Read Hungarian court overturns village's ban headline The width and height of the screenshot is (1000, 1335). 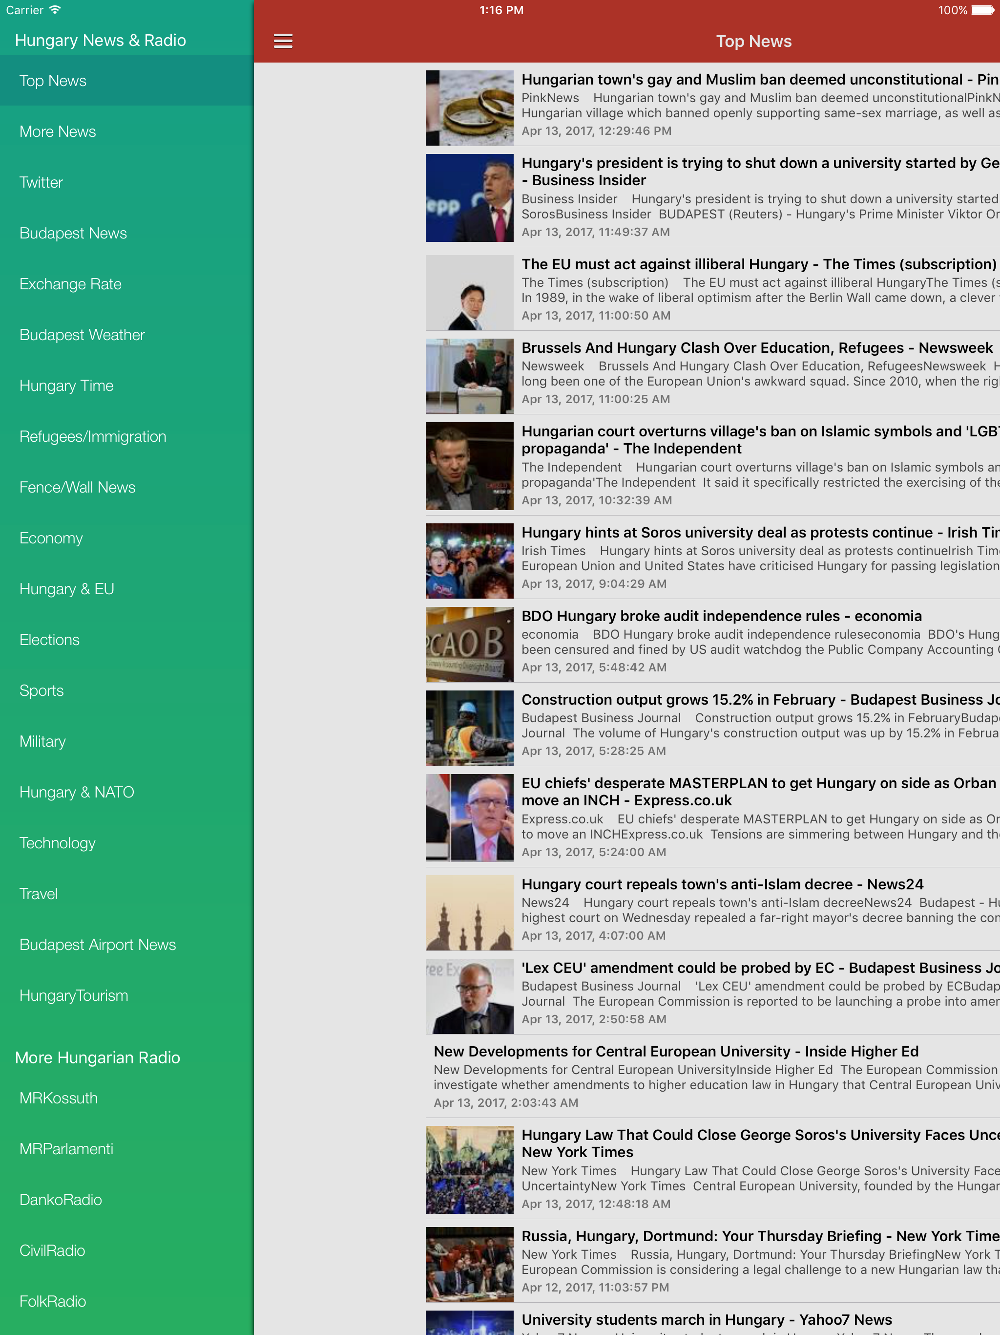[x=761, y=440]
